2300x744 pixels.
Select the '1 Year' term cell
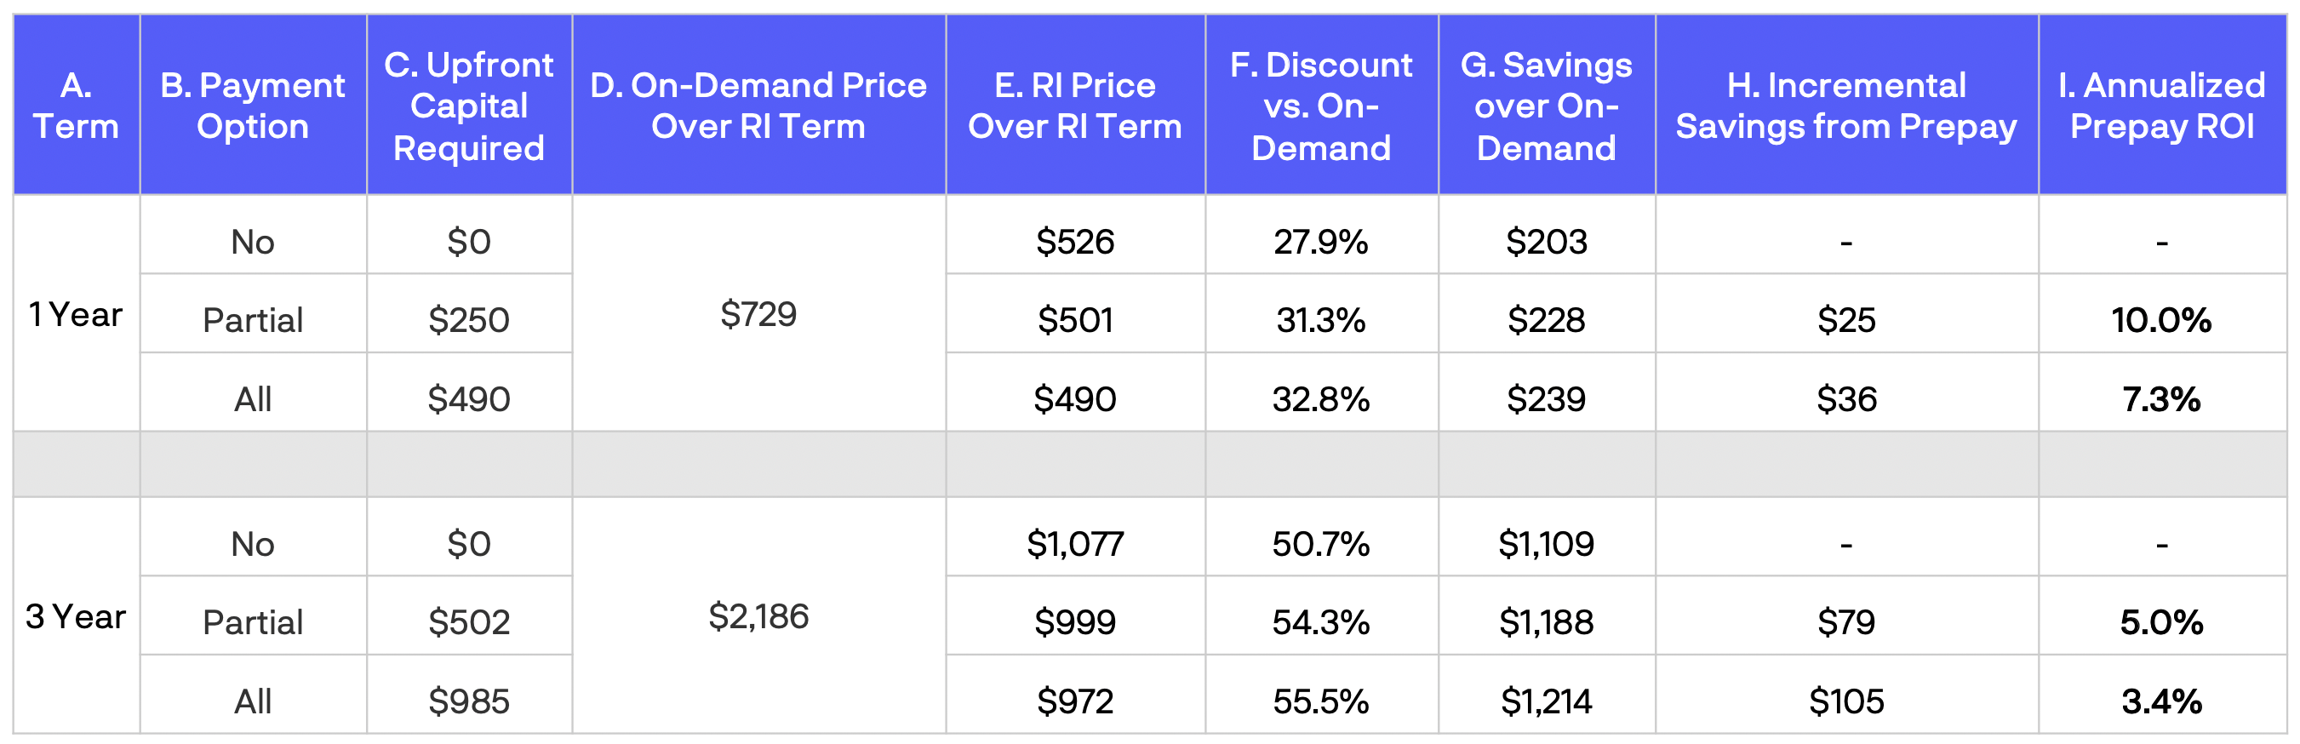76,314
